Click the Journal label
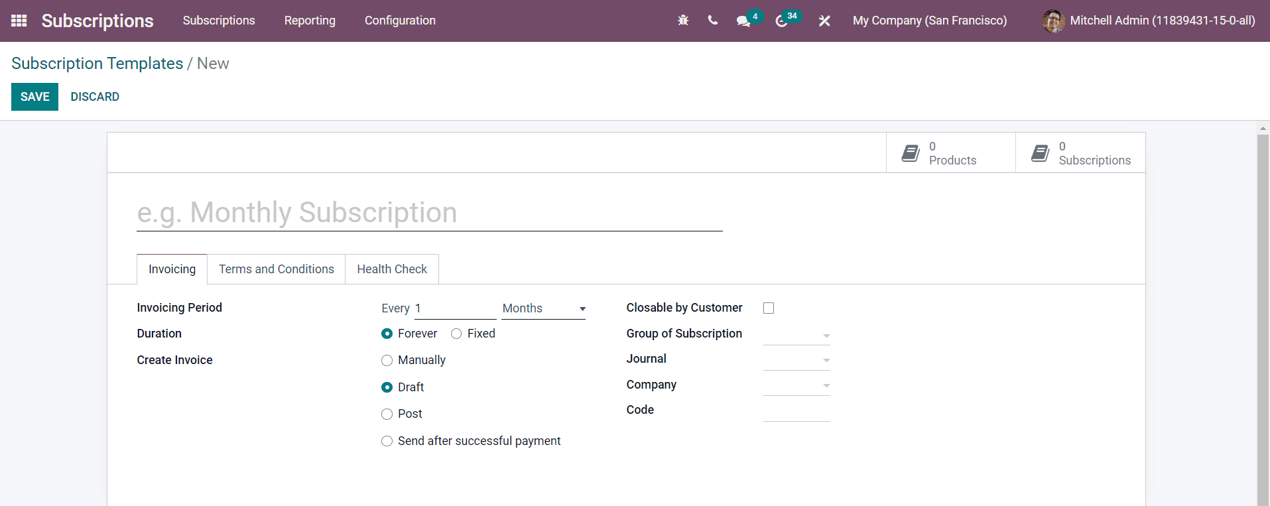The width and height of the screenshot is (1270, 506). (x=647, y=359)
